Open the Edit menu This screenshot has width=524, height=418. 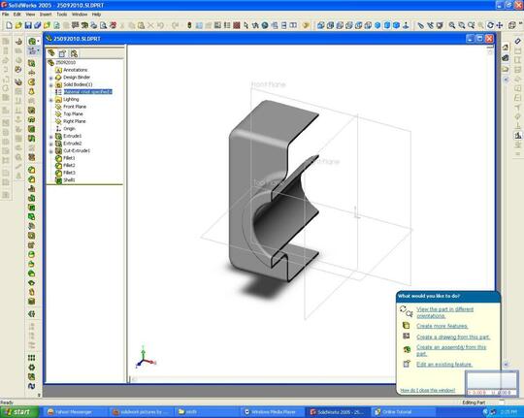point(17,15)
